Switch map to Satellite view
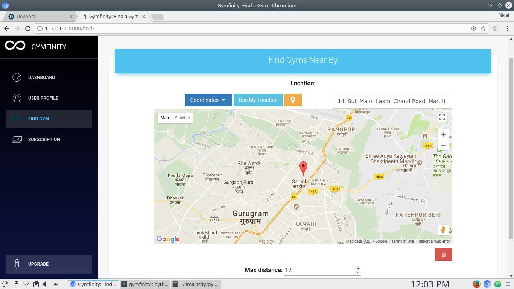 point(182,118)
